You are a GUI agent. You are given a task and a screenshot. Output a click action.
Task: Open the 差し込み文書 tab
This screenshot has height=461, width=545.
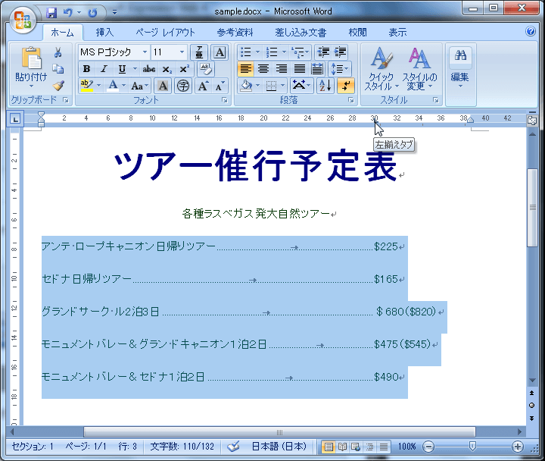301,33
